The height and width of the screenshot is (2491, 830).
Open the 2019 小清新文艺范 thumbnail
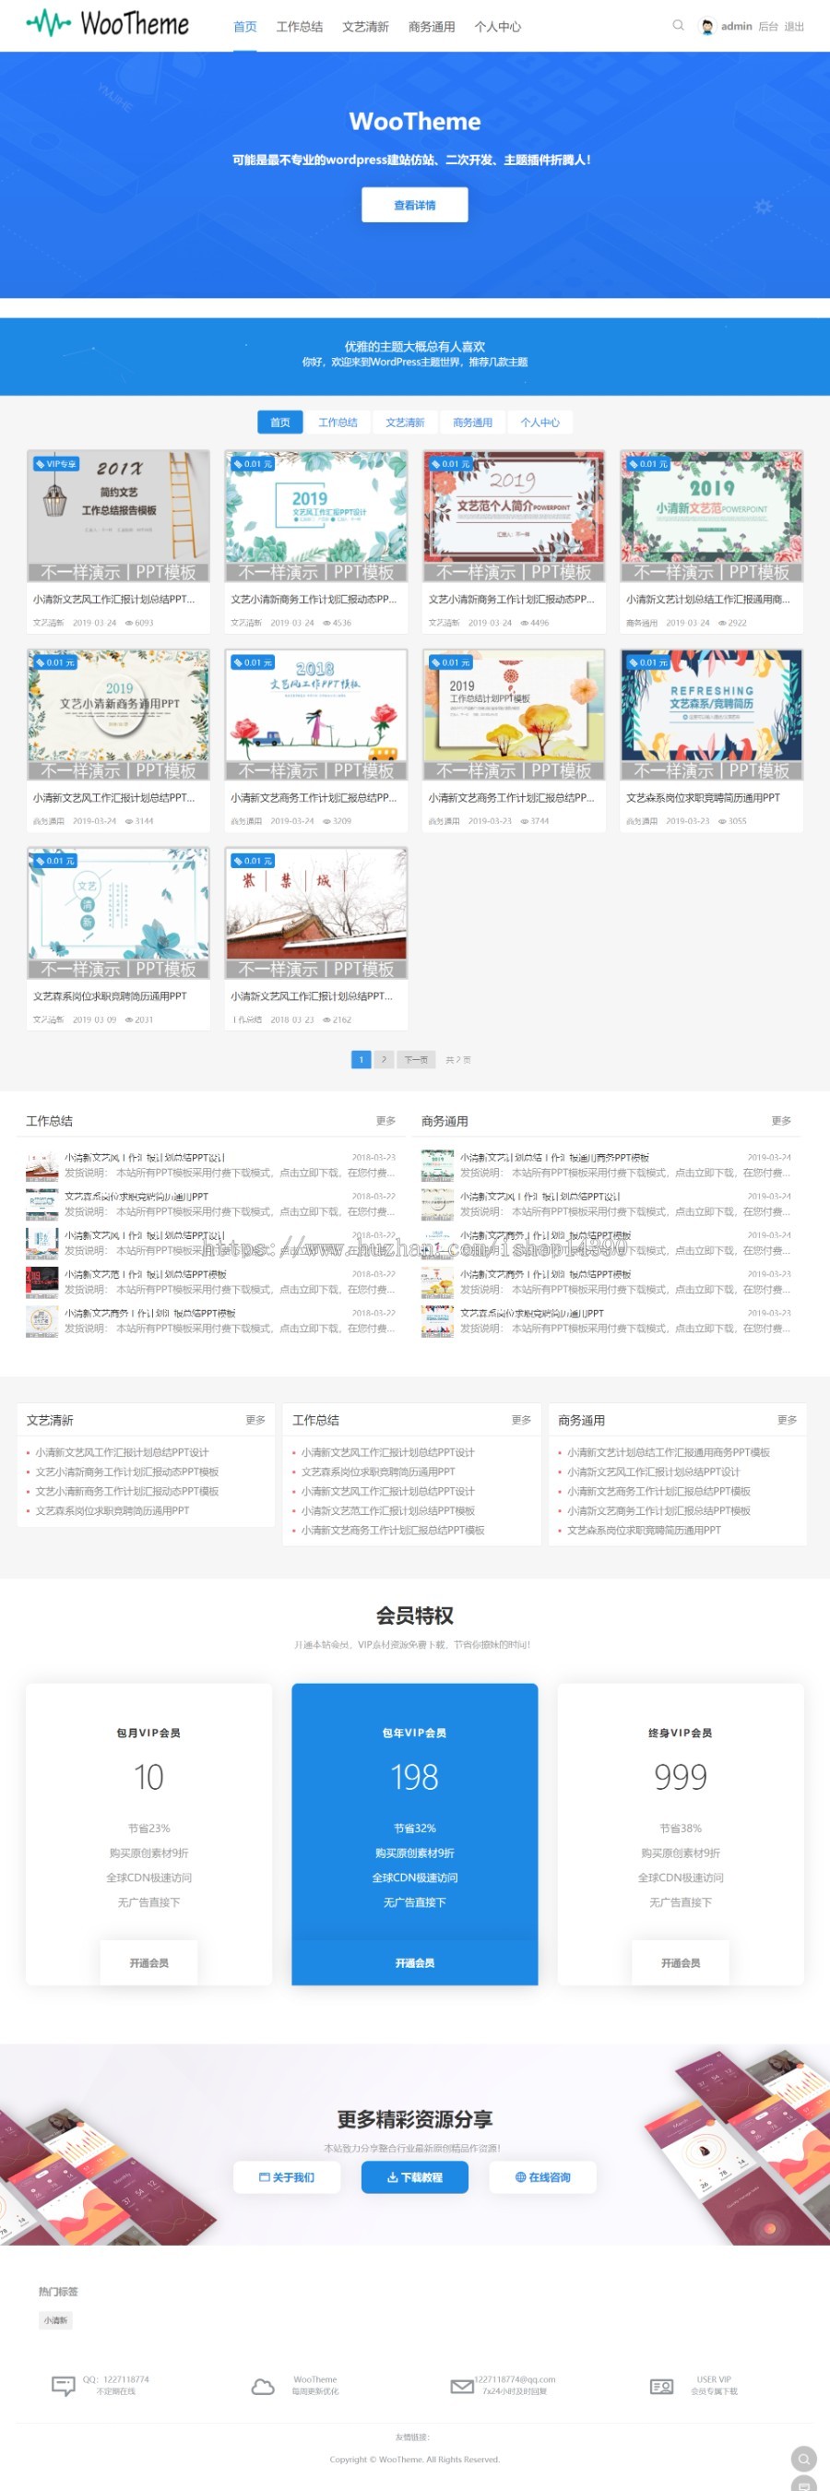pos(711,516)
